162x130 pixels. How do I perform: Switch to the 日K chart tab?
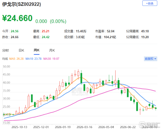(x=21, y=51)
